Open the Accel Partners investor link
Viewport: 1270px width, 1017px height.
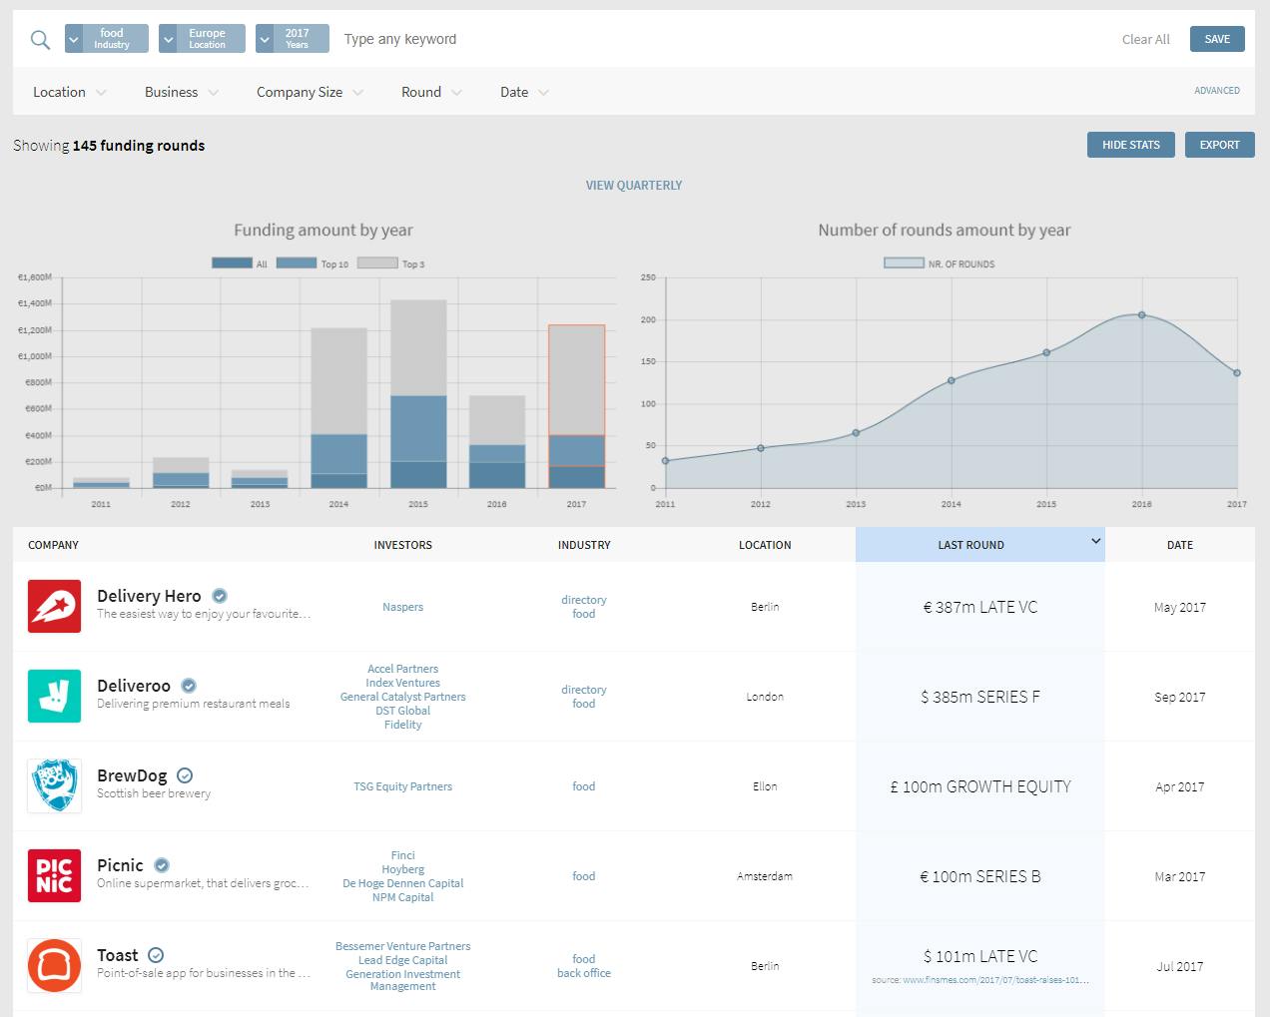tap(402, 669)
